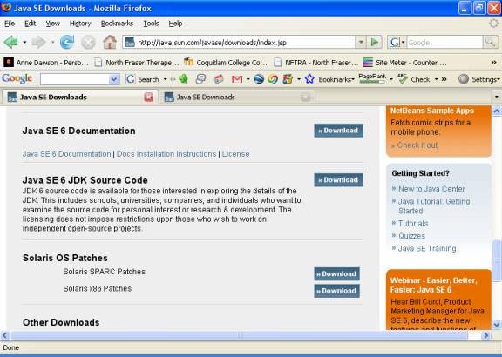Click the magnifier search icon in search box
This screenshot has width=502, height=357.
(x=490, y=42)
